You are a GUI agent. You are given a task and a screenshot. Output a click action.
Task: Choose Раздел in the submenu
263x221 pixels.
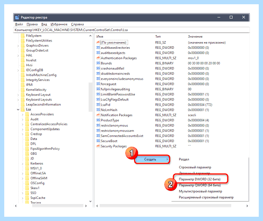coord(184,159)
